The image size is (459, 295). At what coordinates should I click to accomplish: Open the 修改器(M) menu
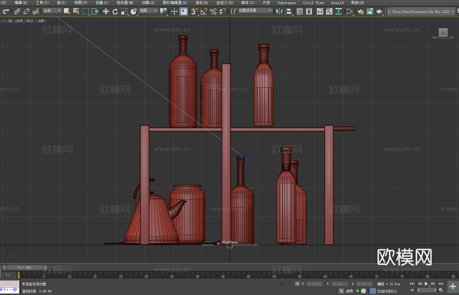point(125,3)
